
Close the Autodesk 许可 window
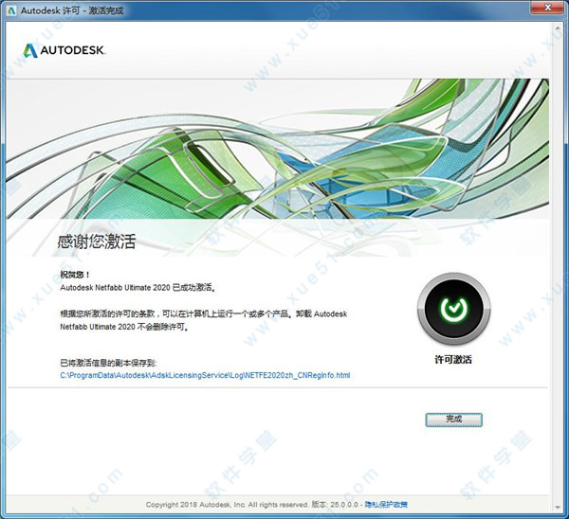point(553,9)
